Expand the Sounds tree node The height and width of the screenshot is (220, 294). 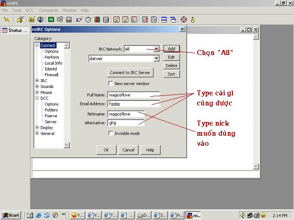tap(37, 86)
